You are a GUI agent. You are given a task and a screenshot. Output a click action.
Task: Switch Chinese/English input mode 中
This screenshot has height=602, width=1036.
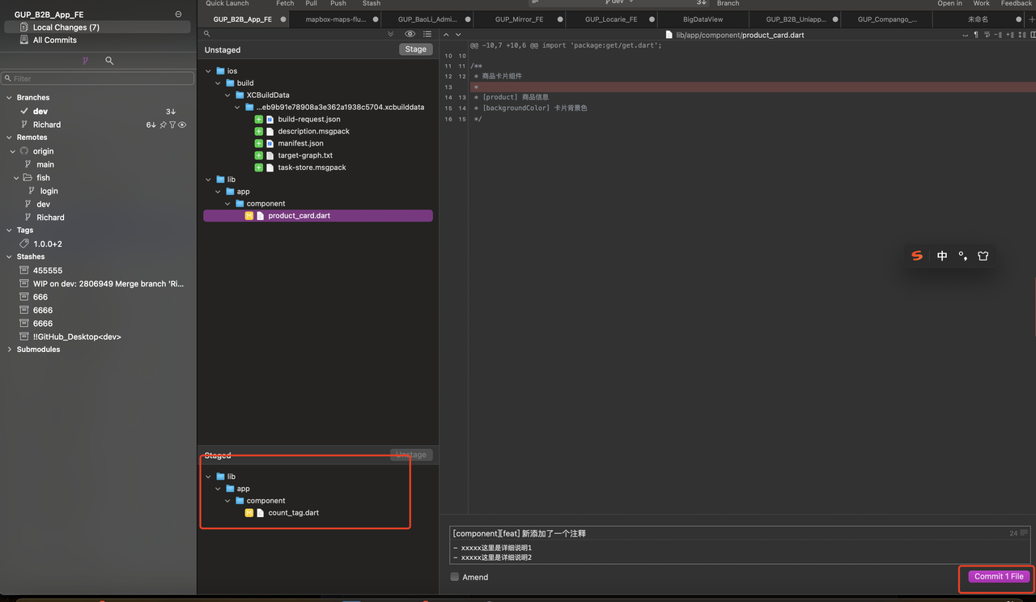click(942, 256)
